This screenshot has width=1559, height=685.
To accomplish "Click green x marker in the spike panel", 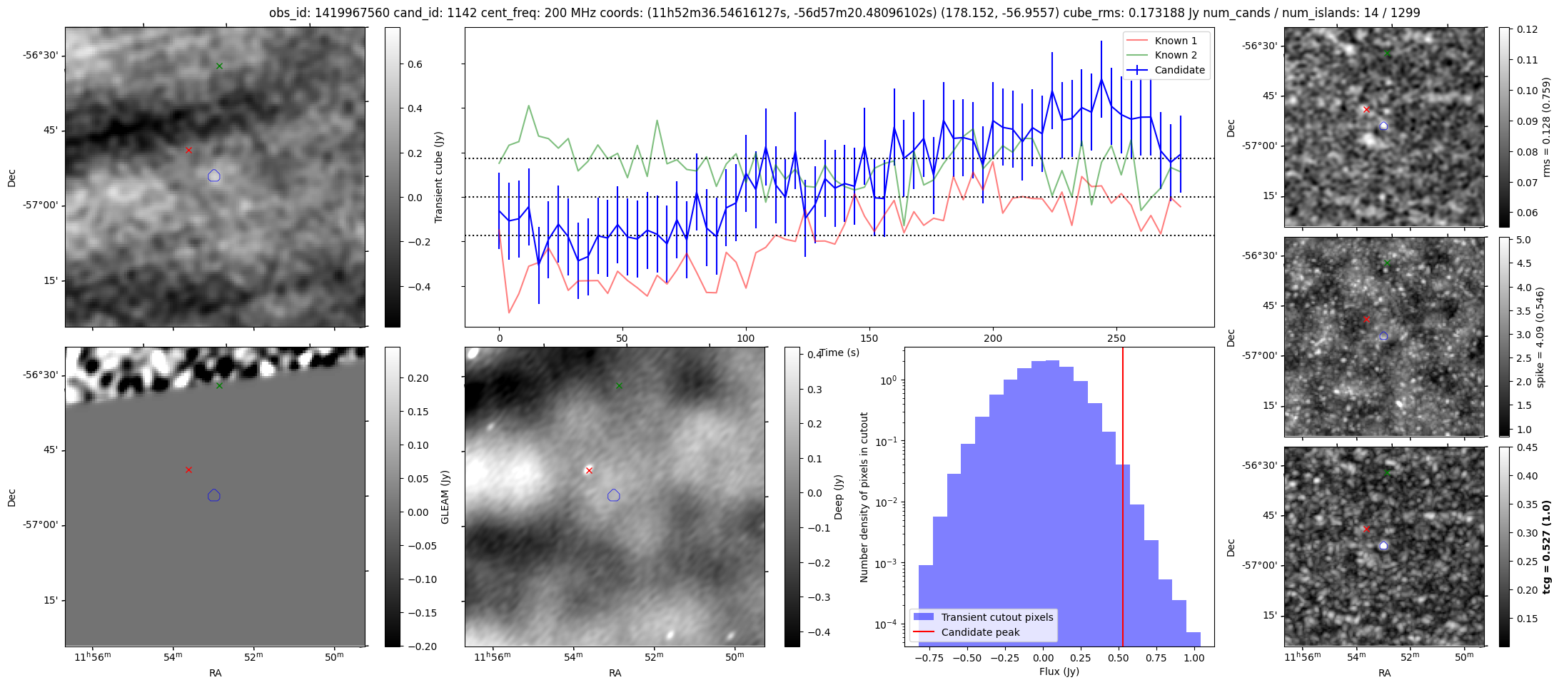I will click(1387, 263).
